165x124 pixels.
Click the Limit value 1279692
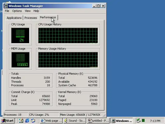45,100
